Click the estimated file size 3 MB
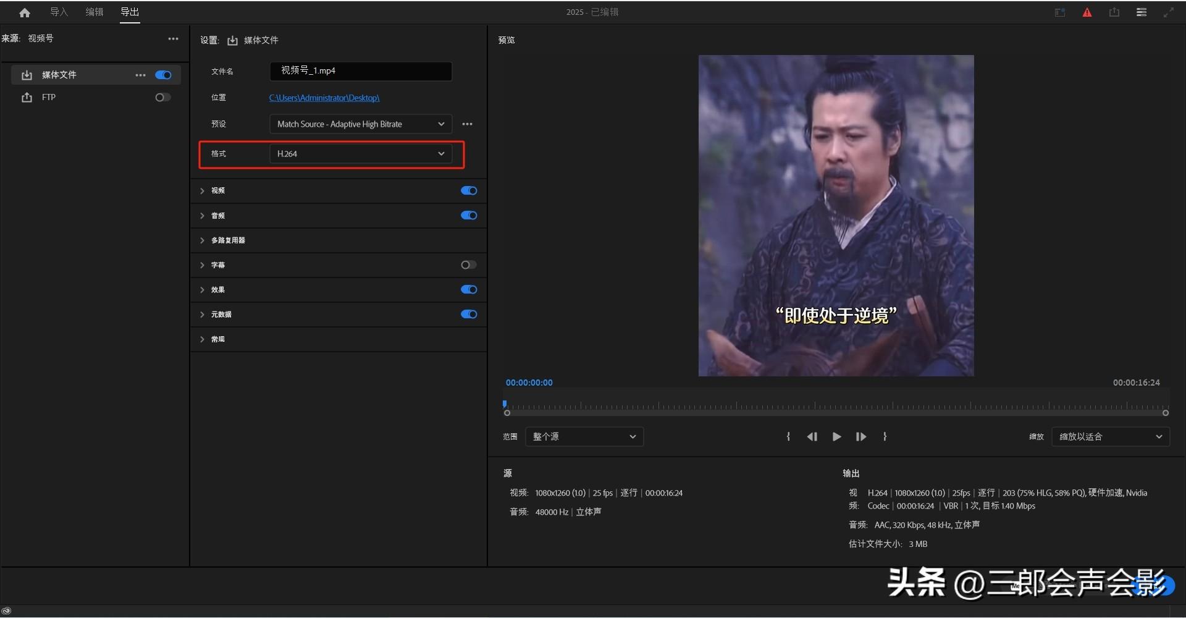The width and height of the screenshot is (1186, 618). [x=918, y=544]
